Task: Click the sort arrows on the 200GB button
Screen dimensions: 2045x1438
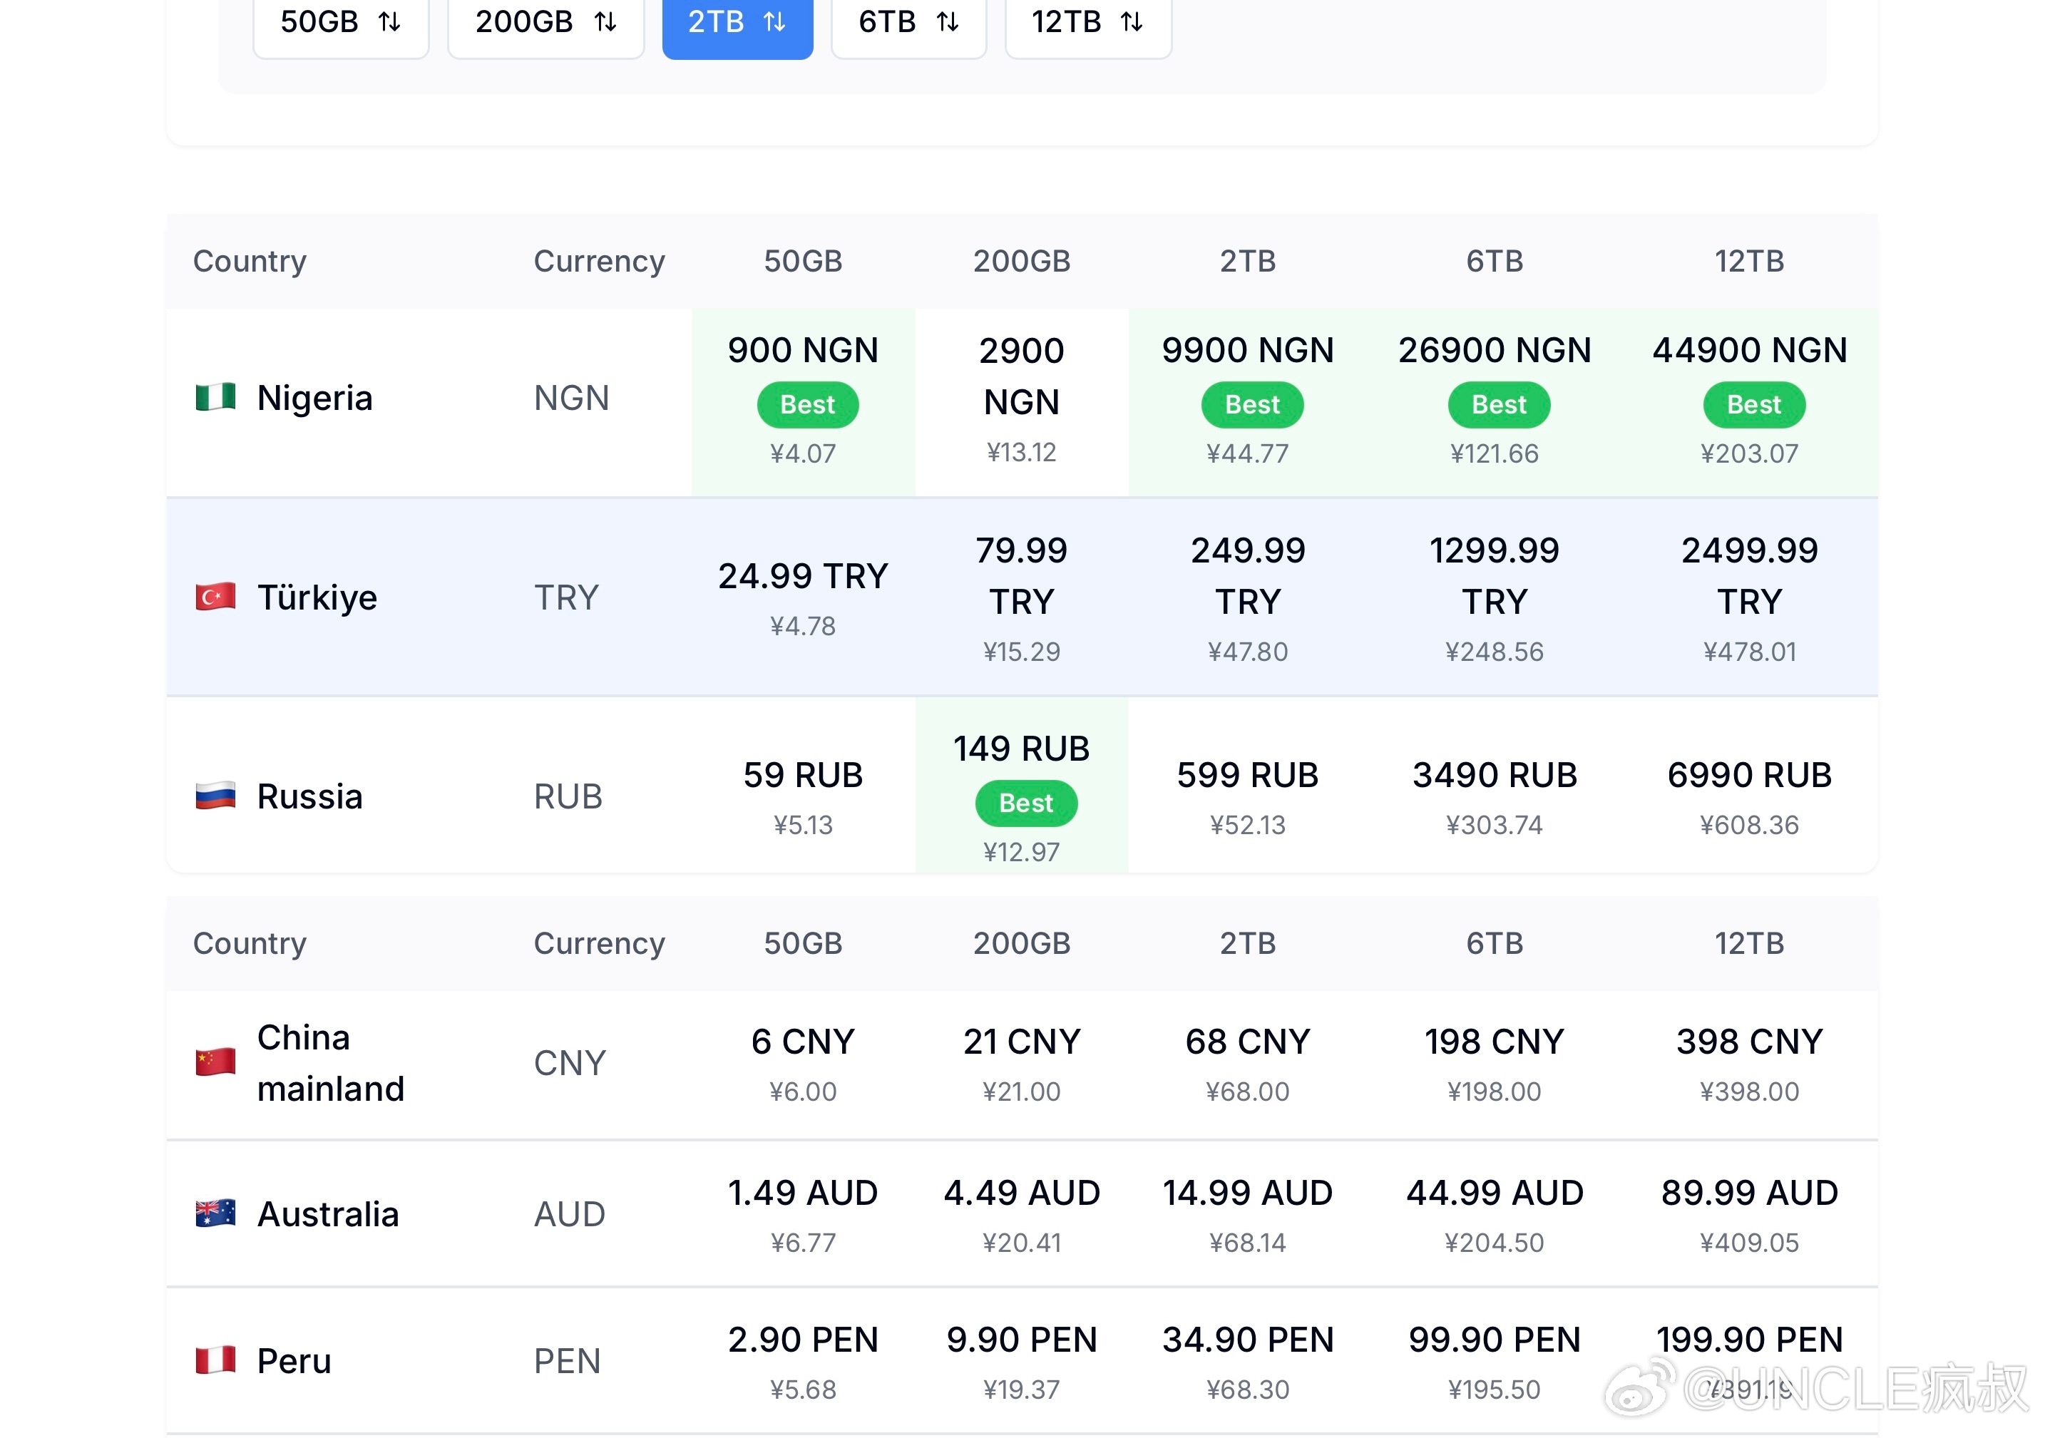Action: 605,21
